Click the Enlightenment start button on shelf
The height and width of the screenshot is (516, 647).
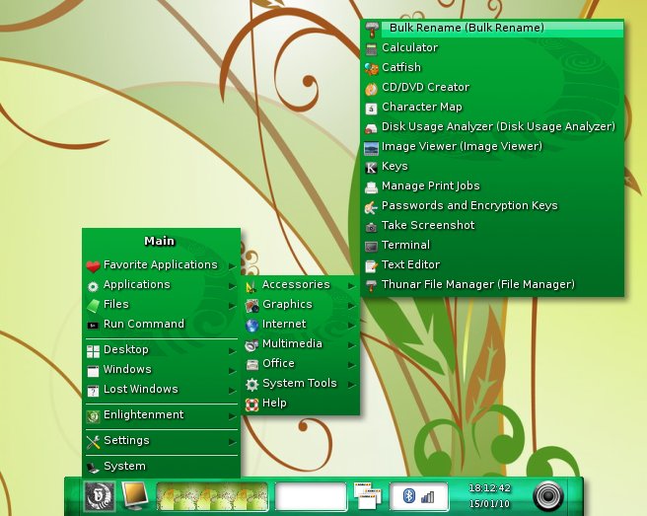click(x=99, y=496)
